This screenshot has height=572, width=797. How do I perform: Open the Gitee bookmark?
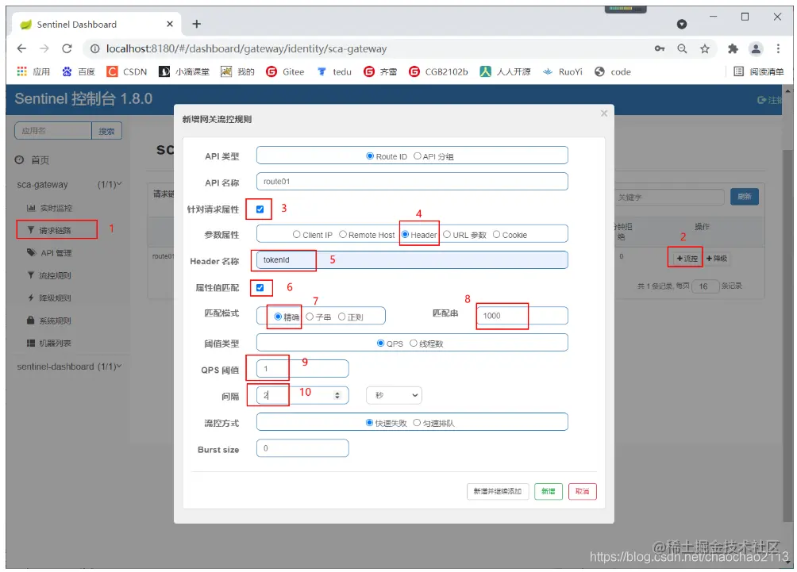click(285, 71)
